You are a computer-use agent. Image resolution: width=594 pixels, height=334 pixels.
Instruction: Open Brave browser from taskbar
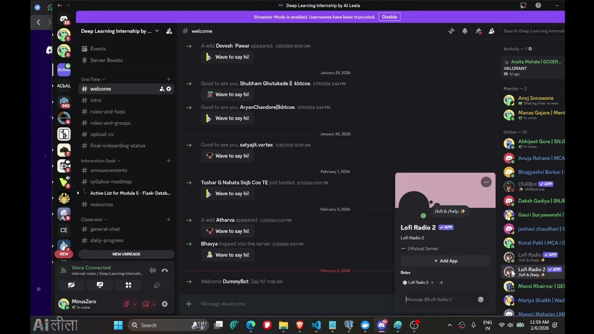pyautogui.click(x=300, y=325)
